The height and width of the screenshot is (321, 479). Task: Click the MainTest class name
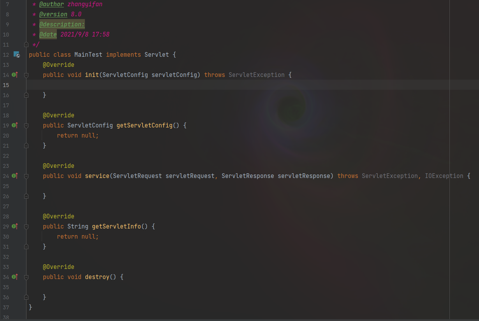pos(88,54)
